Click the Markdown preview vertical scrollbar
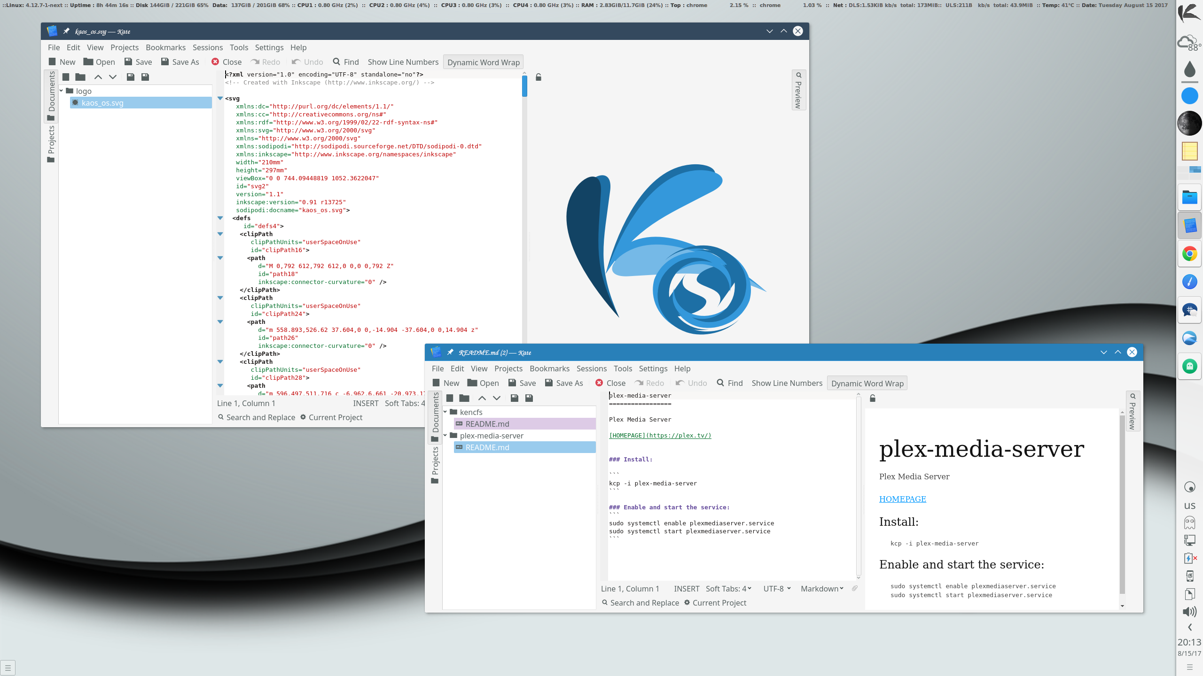 1122,504
